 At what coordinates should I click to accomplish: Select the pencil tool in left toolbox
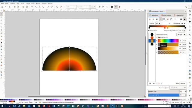[1, 36]
